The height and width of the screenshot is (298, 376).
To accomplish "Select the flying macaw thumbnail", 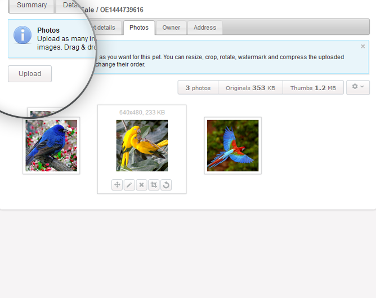I will (x=233, y=146).
